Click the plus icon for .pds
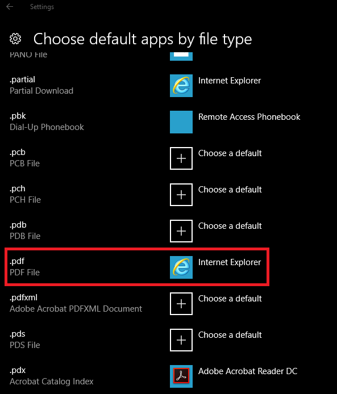Viewport: 337px width, 394px height. [x=181, y=340]
